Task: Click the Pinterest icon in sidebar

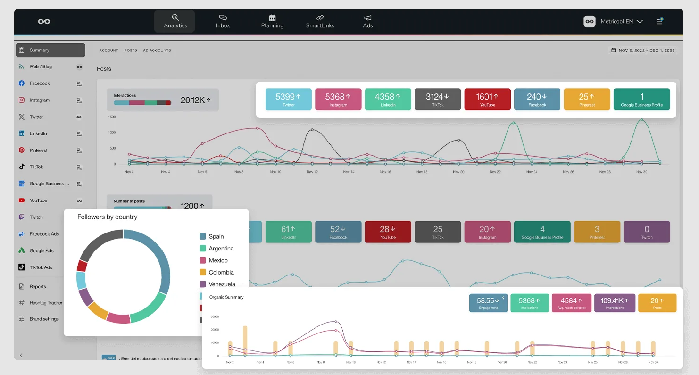Action: pyautogui.click(x=22, y=150)
